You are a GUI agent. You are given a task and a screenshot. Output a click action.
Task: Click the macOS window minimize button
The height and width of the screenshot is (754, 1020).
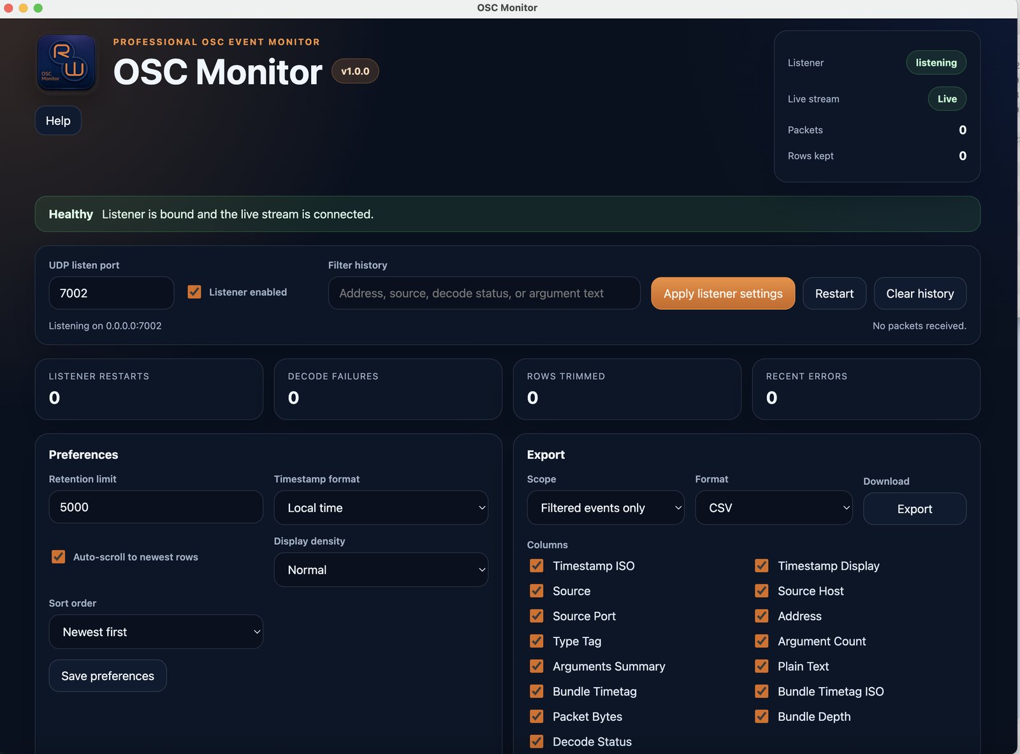(x=24, y=8)
